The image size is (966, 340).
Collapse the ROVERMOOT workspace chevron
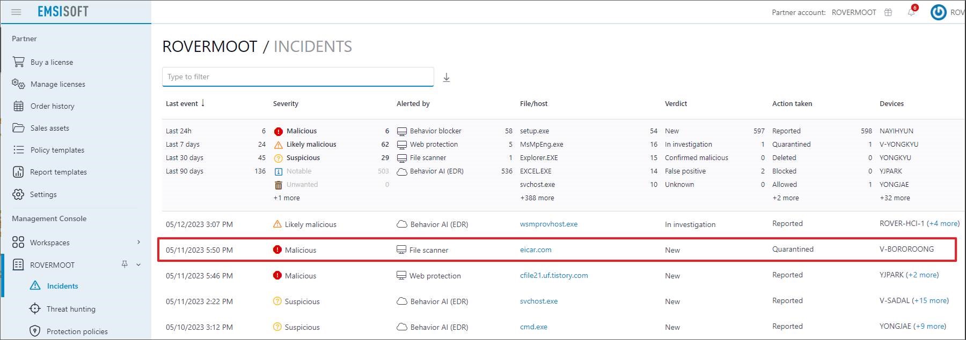[138, 265]
